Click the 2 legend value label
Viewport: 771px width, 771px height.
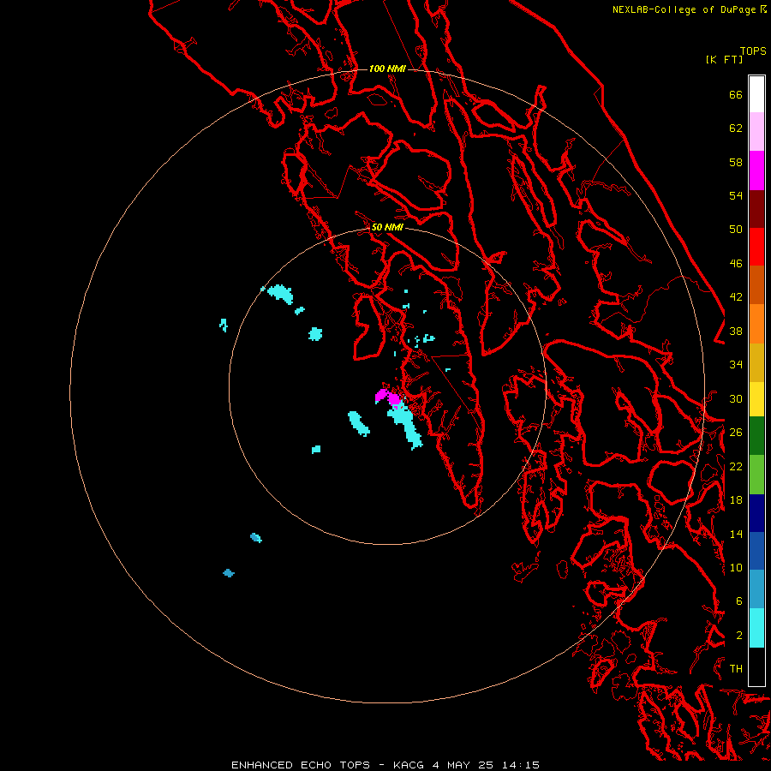(x=739, y=636)
